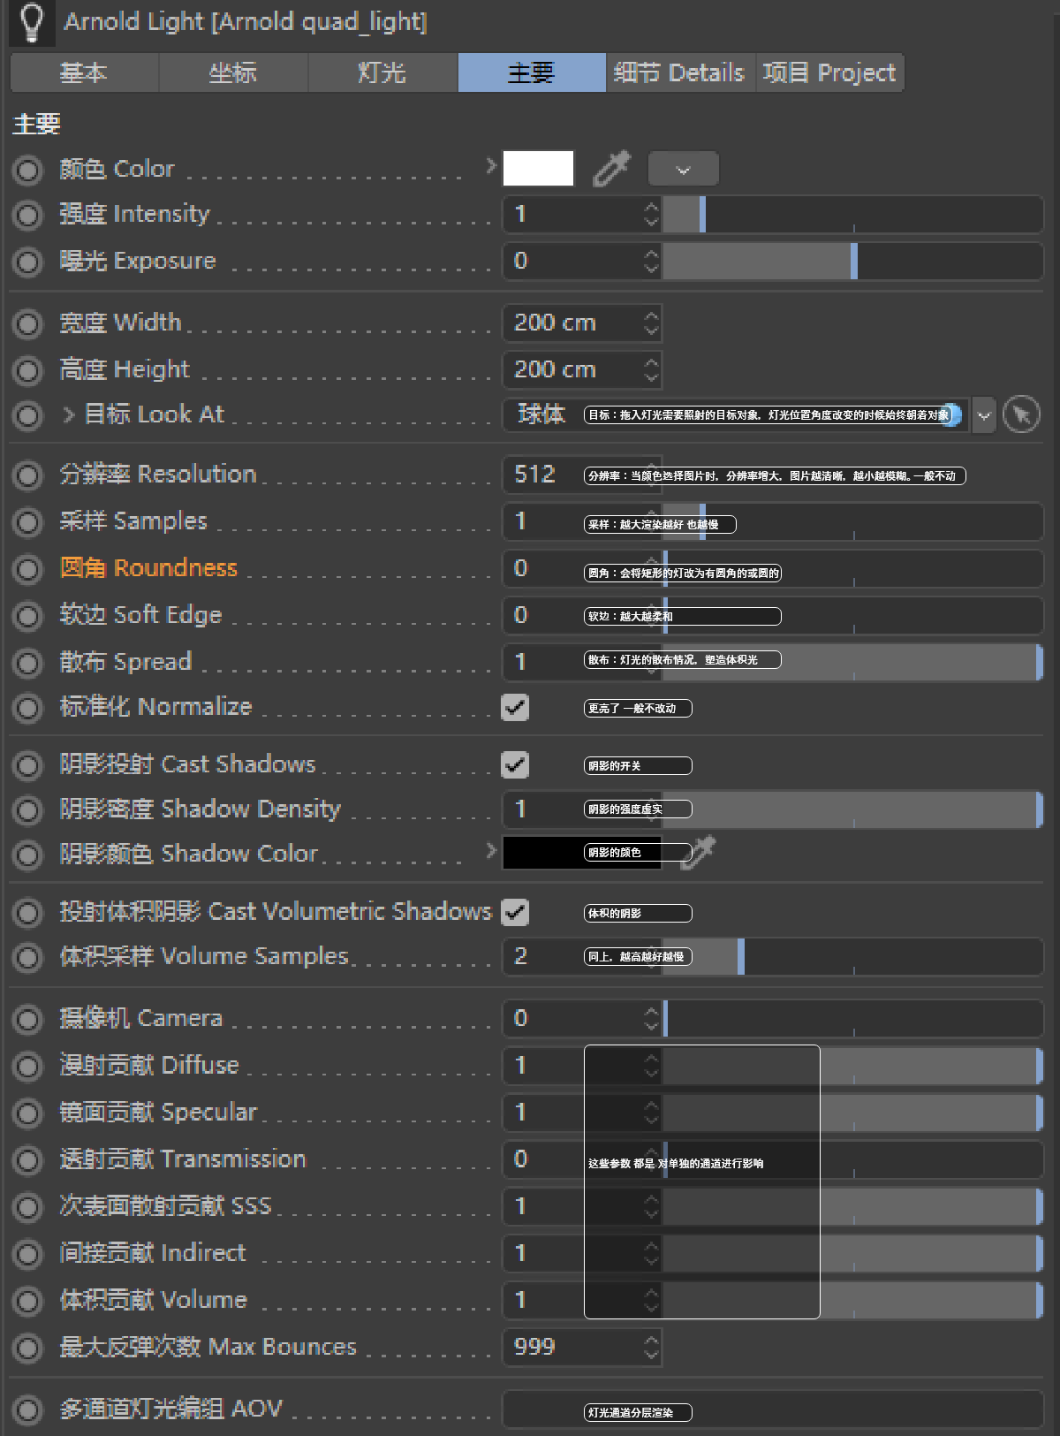Image resolution: width=1060 pixels, height=1436 pixels.
Task: Toggle the Width animation dot
Action: [27, 323]
